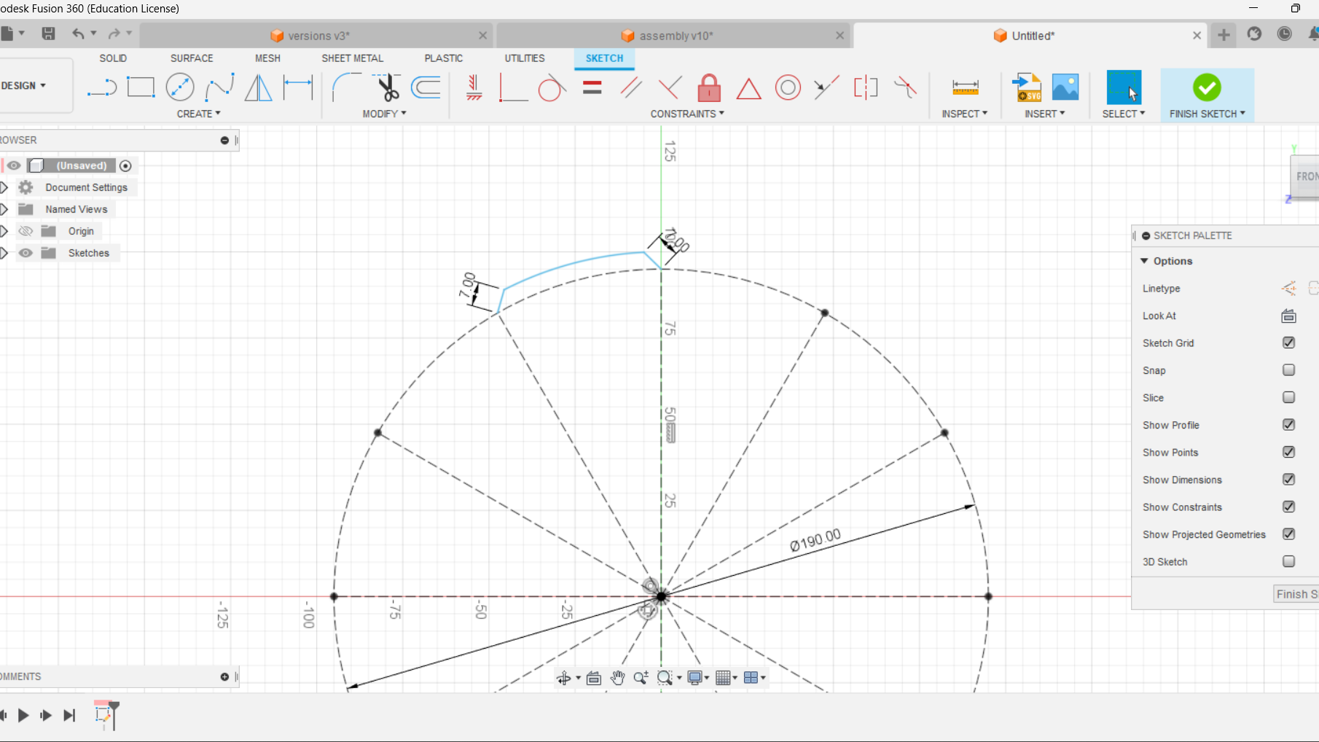Apply the Tangent constraint

(552, 87)
